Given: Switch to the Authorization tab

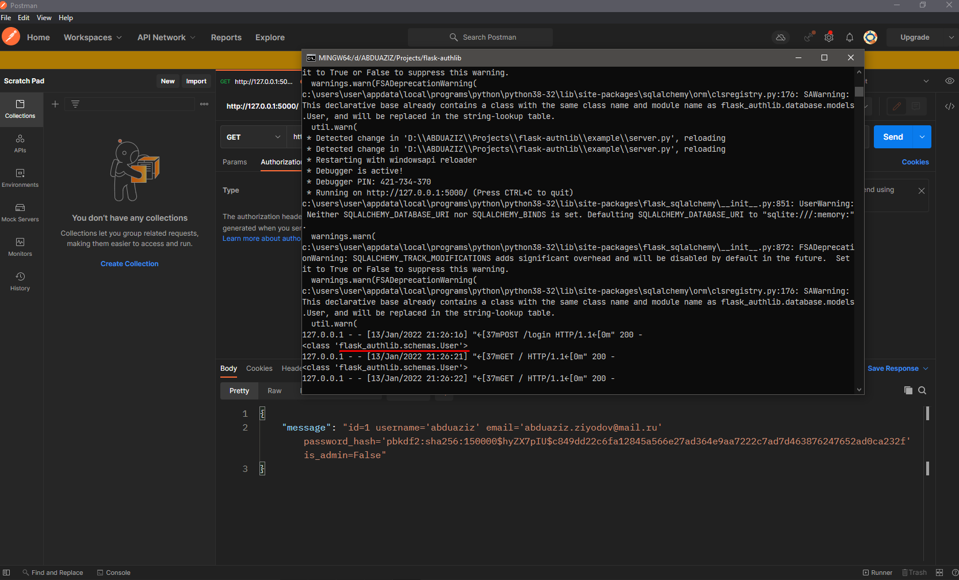Looking at the screenshot, I should (x=281, y=162).
